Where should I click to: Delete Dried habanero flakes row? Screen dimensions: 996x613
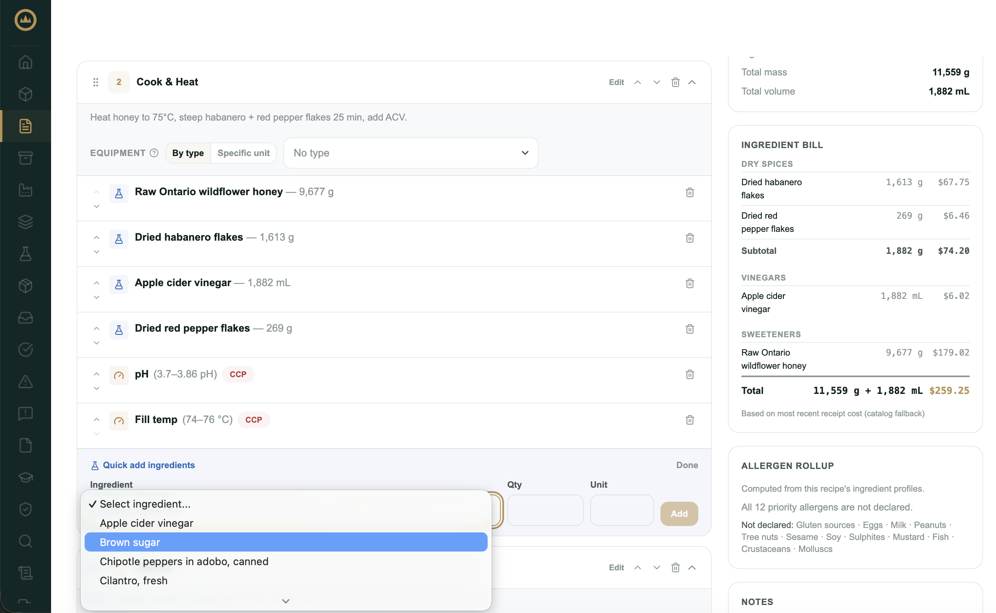[x=690, y=237]
